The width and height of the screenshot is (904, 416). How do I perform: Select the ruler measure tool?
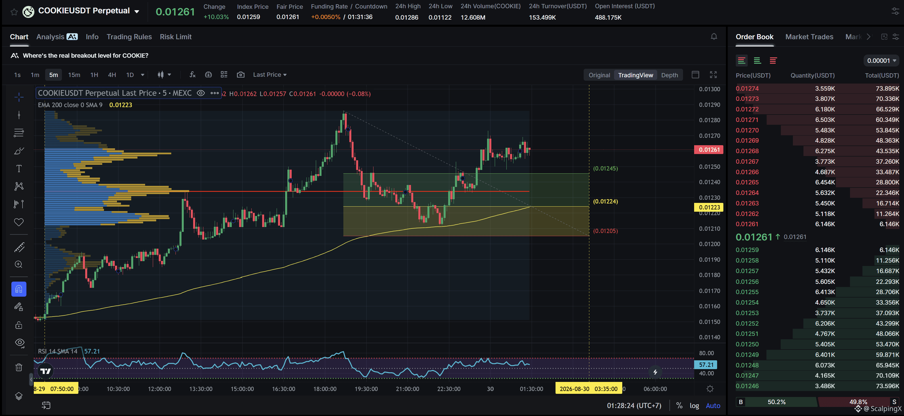(x=19, y=247)
